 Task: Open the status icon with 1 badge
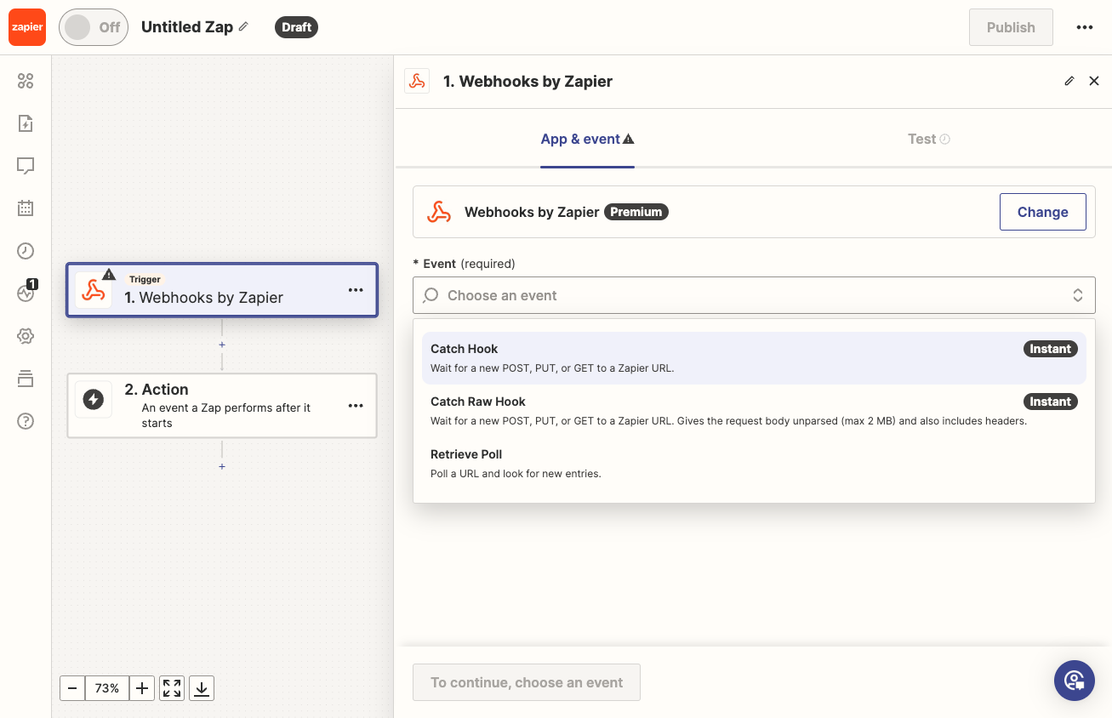(26, 293)
